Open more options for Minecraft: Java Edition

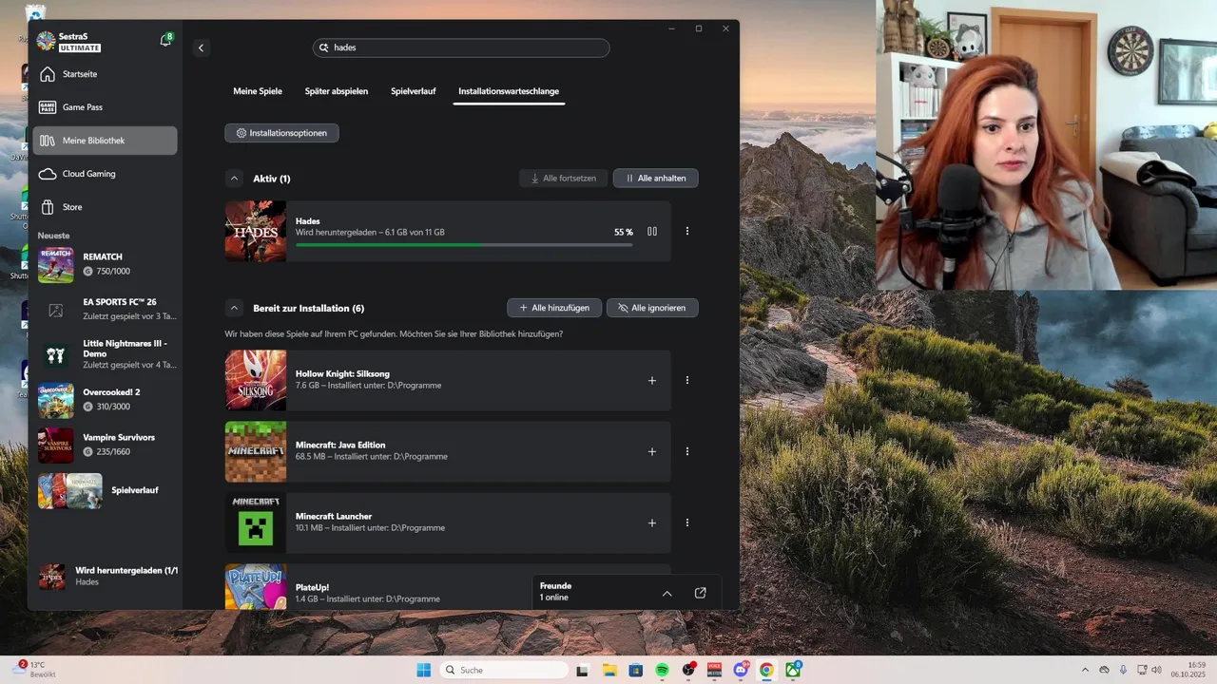(x=687, y=451)
